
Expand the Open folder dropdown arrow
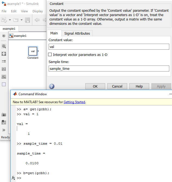click(x=21, y=20)
